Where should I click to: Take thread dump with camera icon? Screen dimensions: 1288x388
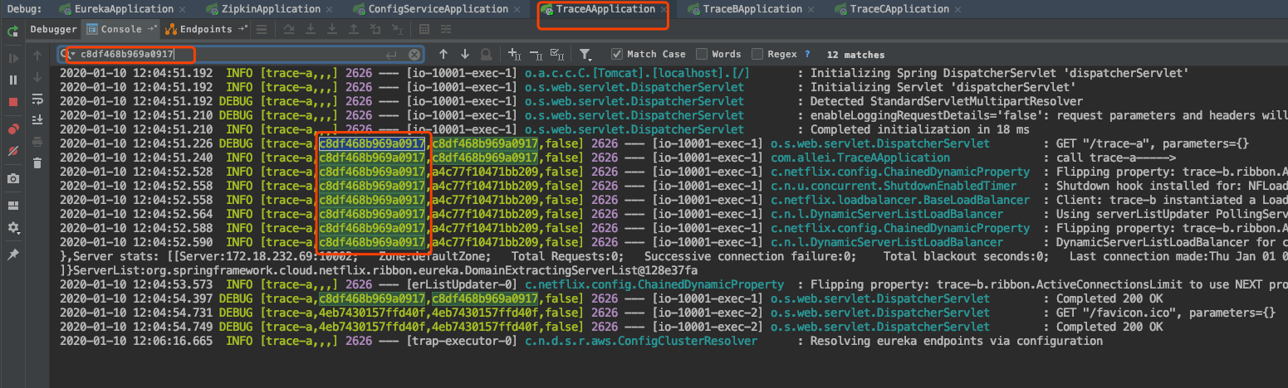(12, 178)
